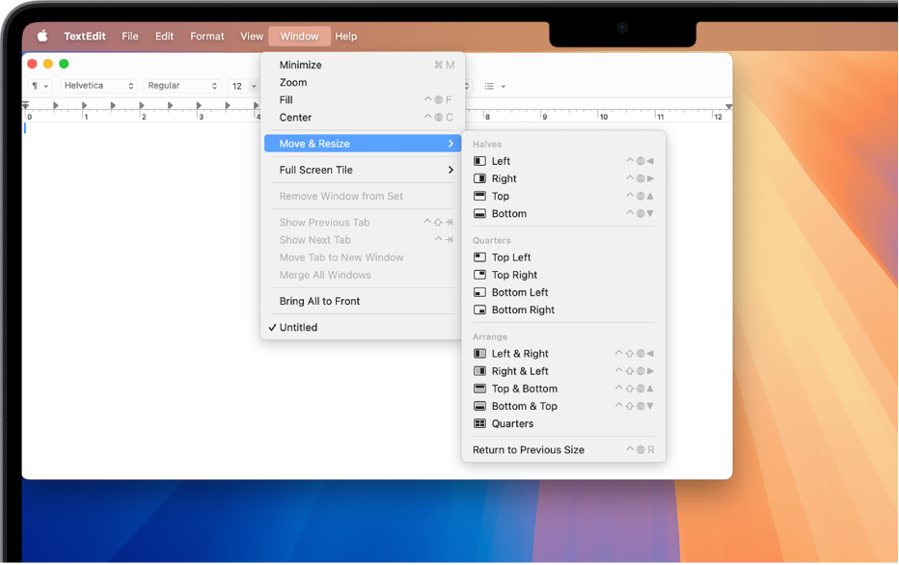The height and width of the screenshot is (565, 899).
Task: Click the Left & Right arrange icon
Action: point(479,355)
